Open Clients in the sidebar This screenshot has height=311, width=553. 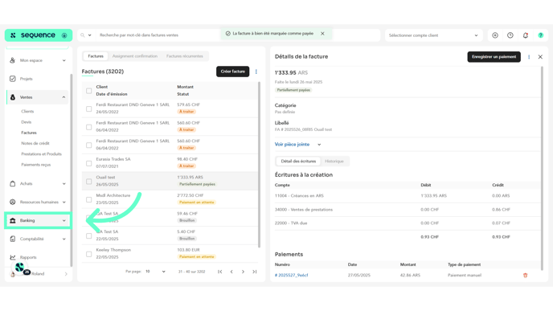pos(27,112)
